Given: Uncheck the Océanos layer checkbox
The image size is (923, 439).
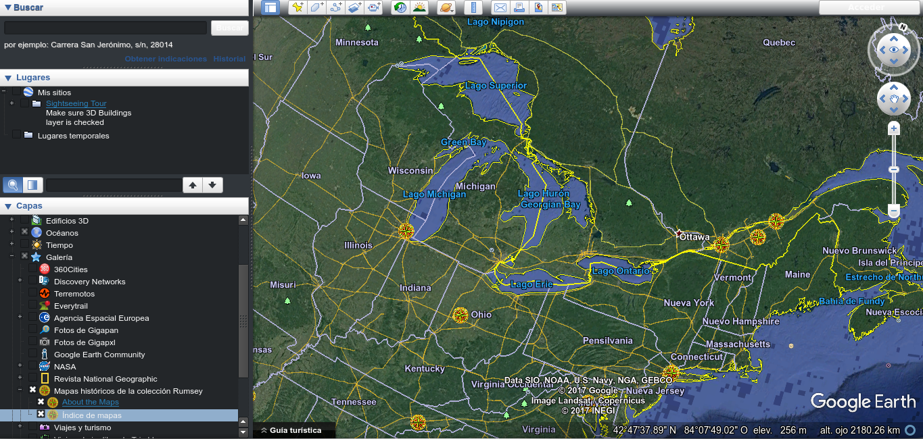Looking at the screenshot, I should [24, 233].
